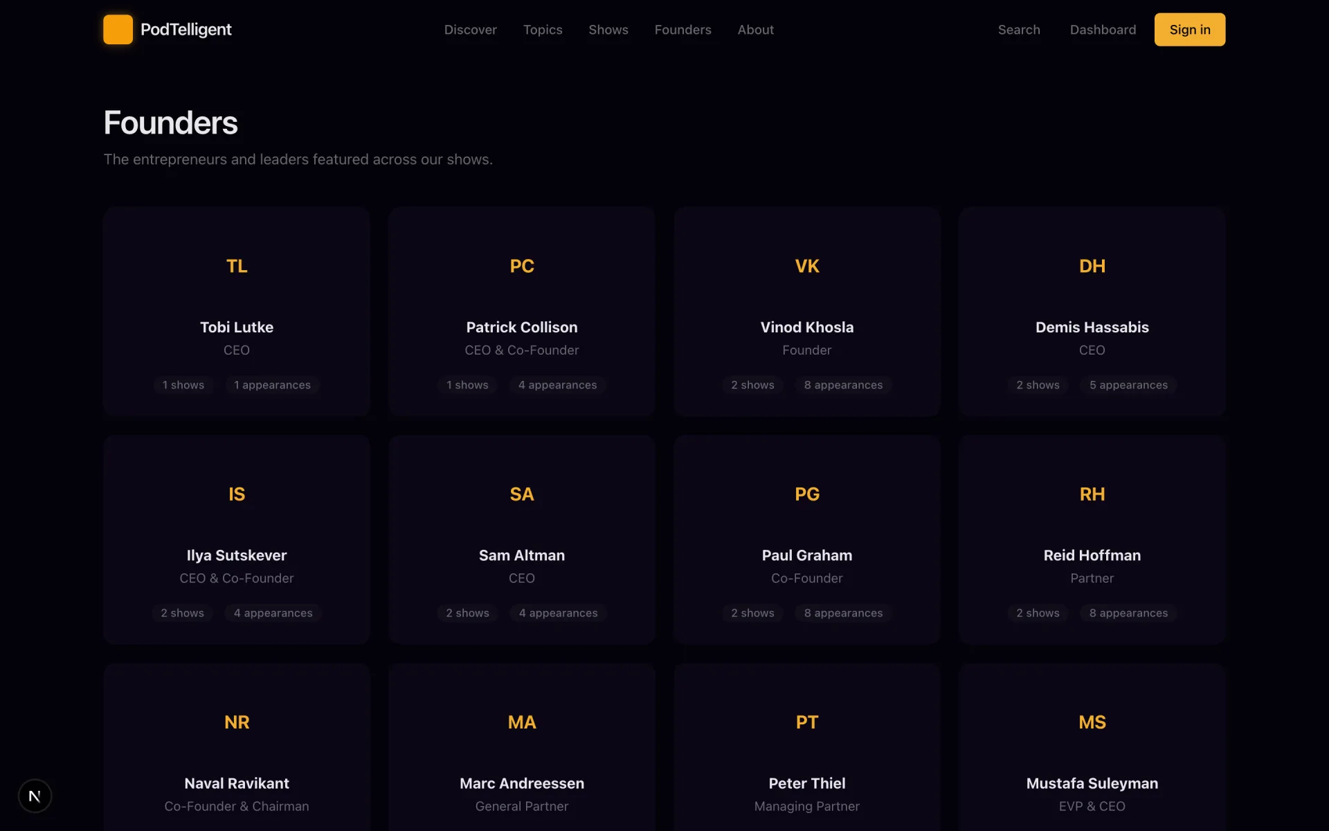Click "EVP & CEO" under Mustafa Suleyman
The height and width of the screenshot is (831, 1329).
click(x=1092, y=806)
